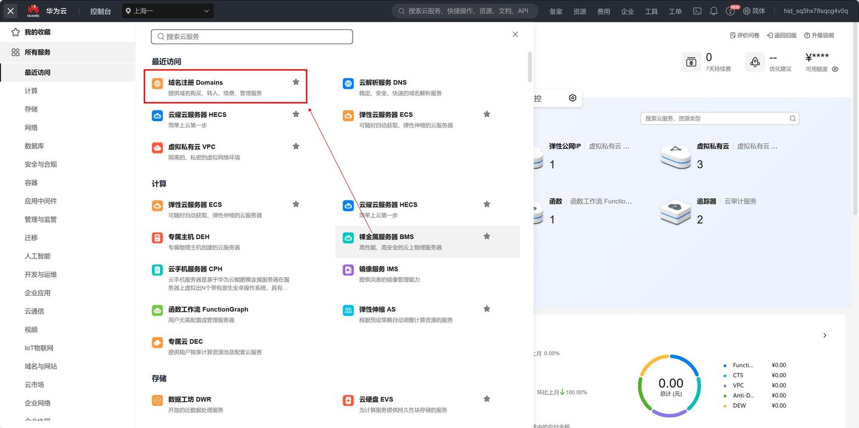Image resolution: width=859 pixels, height=428 pixels.
Task: Toggle the star for 弹性云服务器 ECS under 计算
Action: [x=296, y=204]
